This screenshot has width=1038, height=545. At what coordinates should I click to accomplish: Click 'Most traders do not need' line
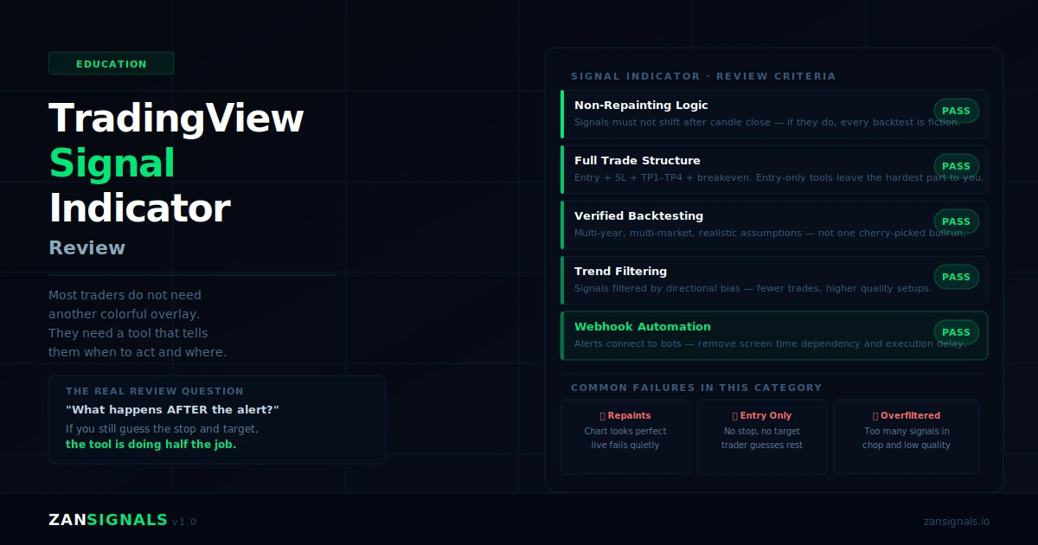(125, 295)
